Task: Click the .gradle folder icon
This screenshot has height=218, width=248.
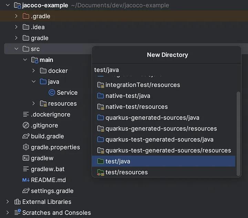Action: (26, 16)
